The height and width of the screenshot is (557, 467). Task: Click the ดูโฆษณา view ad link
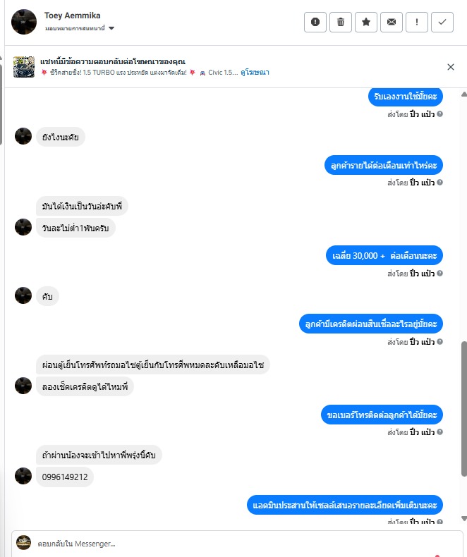[x=255, y=73]
